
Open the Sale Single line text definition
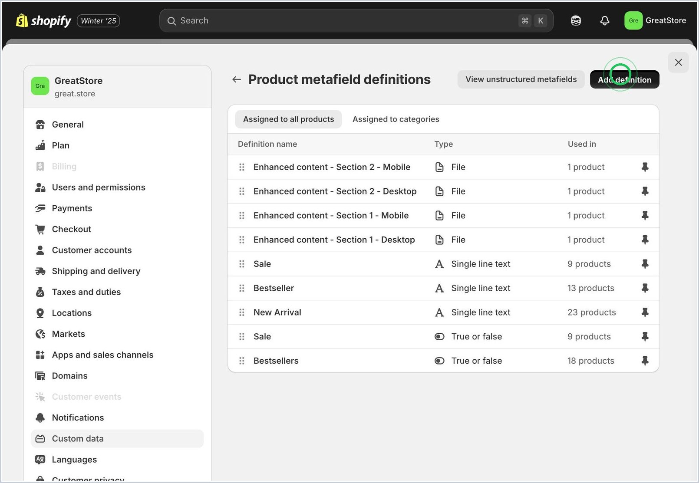pyautogui.click(x=443, y=264)
